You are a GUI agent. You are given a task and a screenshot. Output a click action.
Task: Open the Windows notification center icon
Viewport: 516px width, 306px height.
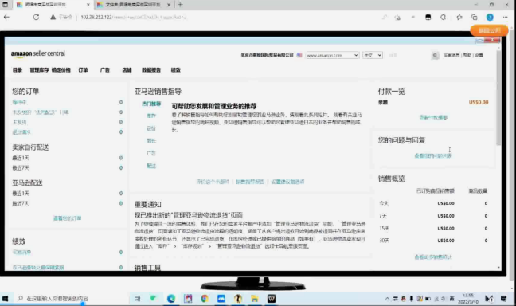[x=503, y=299]
